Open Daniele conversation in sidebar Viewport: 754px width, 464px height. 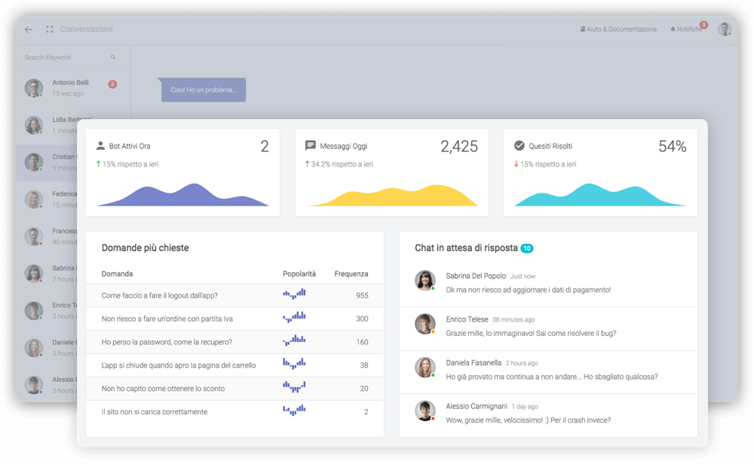click(48, 348)
